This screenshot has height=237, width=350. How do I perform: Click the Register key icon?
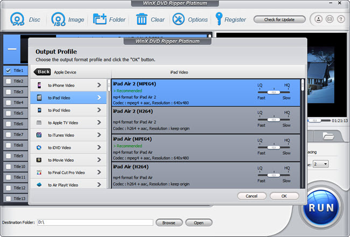[x=219, y=19]
